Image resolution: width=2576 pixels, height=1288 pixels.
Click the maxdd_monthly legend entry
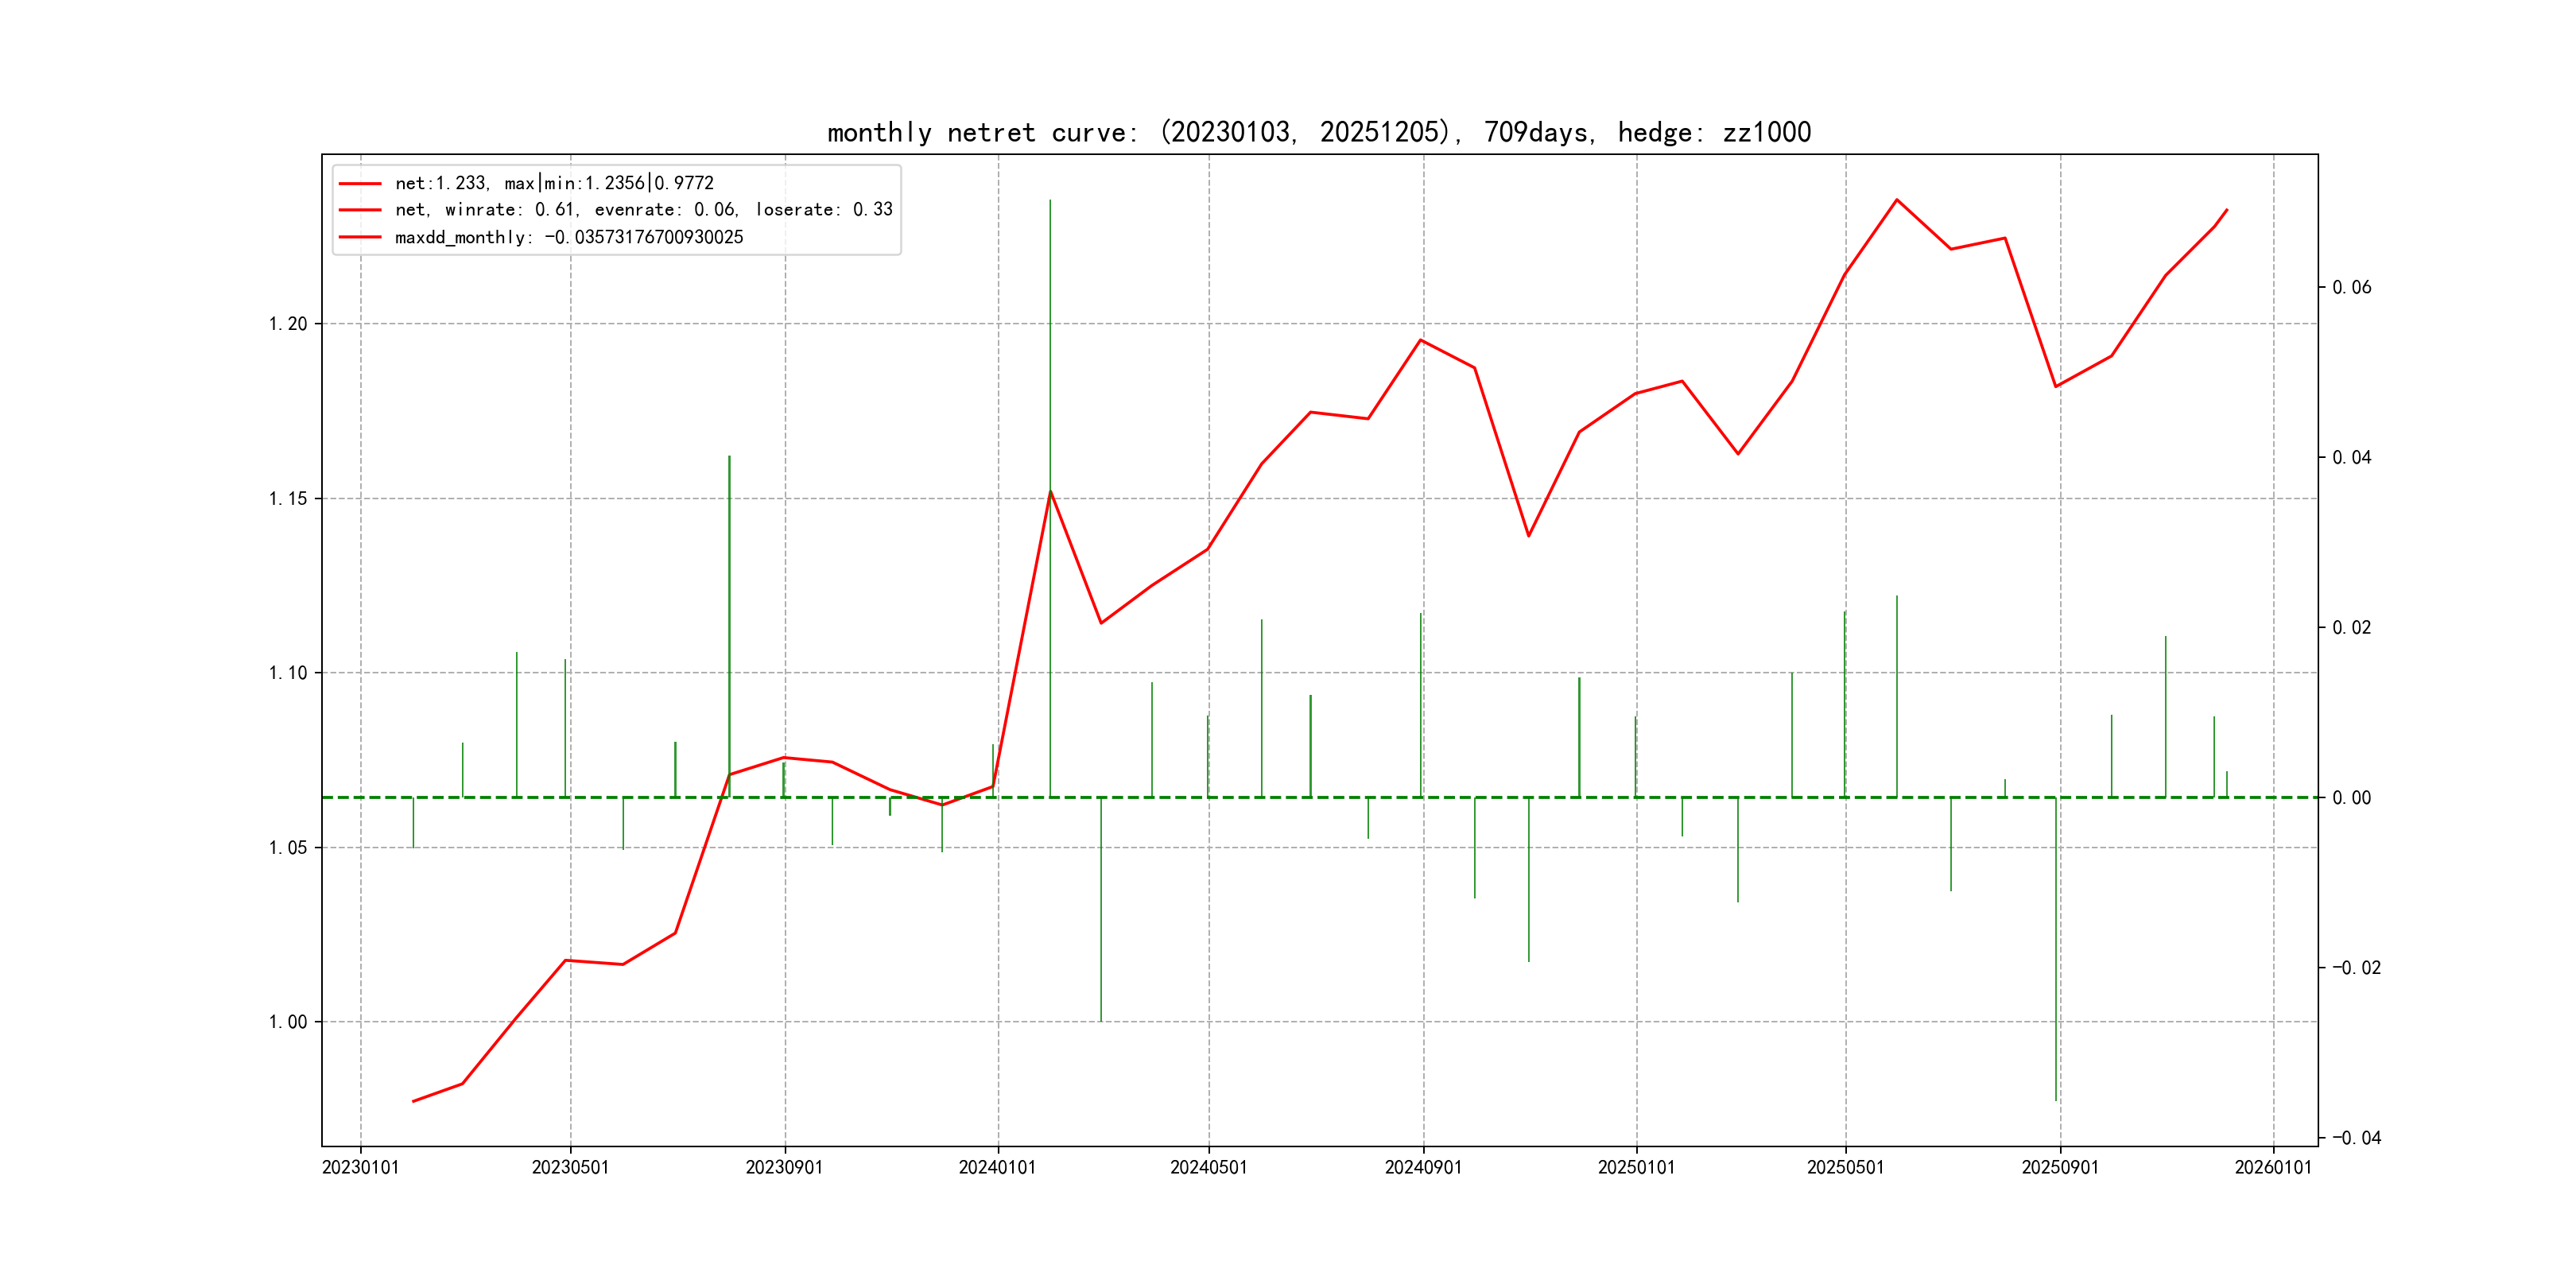click(x=569, y=237)
